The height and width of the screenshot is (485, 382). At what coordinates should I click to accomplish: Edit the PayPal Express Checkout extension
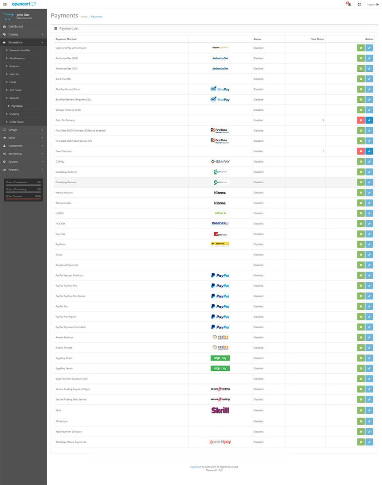369,275
